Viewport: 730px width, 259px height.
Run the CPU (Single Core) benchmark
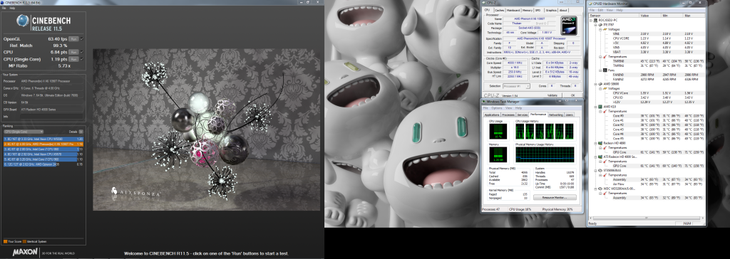click(x=73, y=60)
